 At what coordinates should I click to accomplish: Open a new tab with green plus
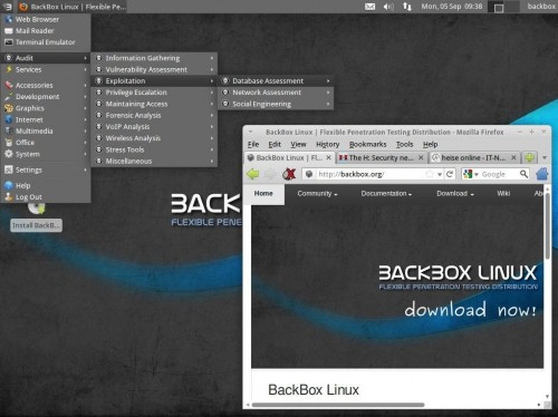pos(530,158)
